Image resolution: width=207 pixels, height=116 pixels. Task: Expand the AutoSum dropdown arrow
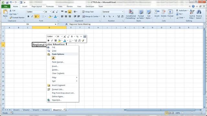coord(188,10)
